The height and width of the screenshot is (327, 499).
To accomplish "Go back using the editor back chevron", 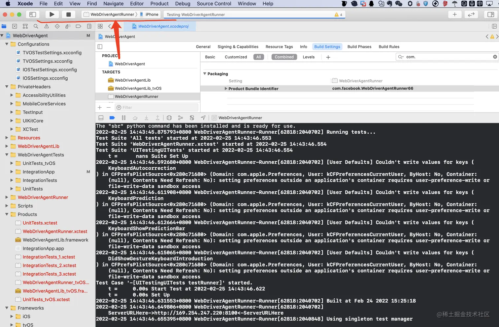I will coord(109,26).
